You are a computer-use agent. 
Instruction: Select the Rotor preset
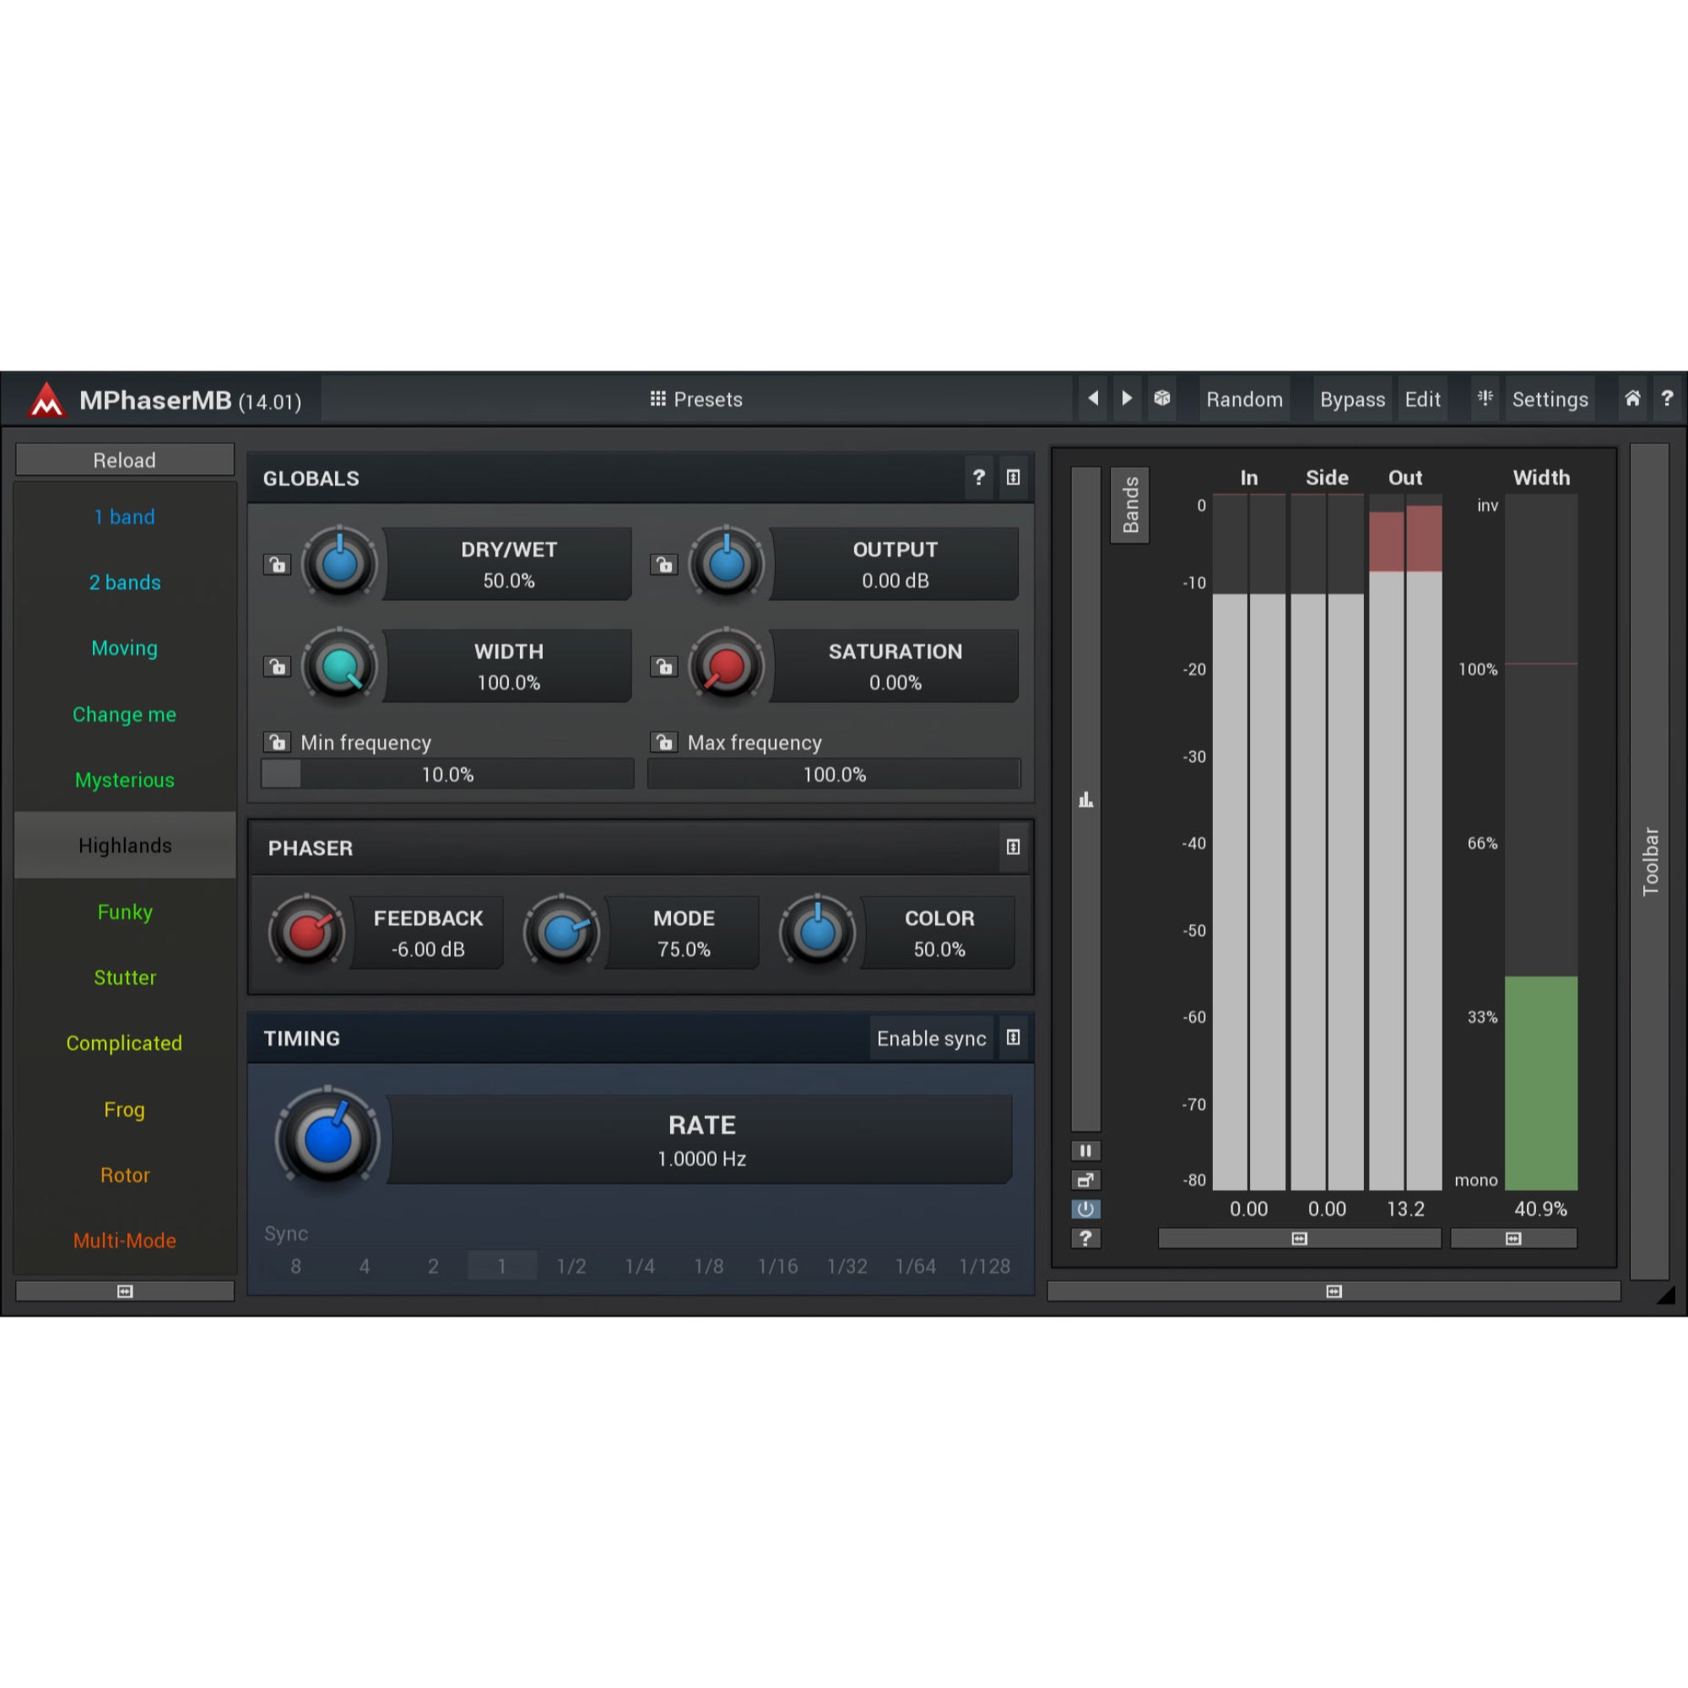125,1175
